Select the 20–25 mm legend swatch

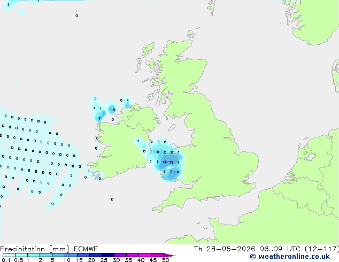(x=95, y=255)
